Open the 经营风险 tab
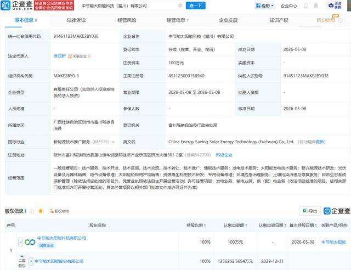This screenshot has width=351, height=270. [127, 20]
